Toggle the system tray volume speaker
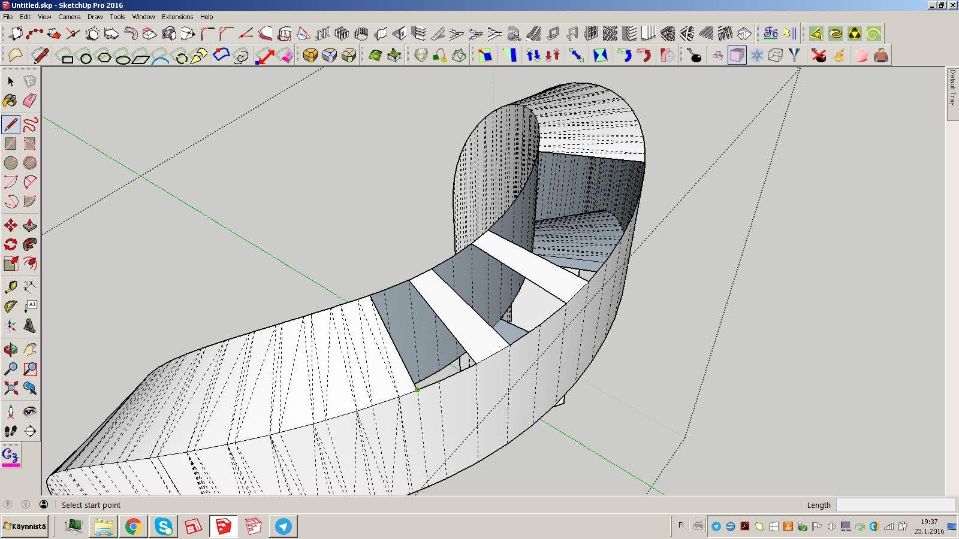This screenshot has width=959, height=539. coord(831,526)
